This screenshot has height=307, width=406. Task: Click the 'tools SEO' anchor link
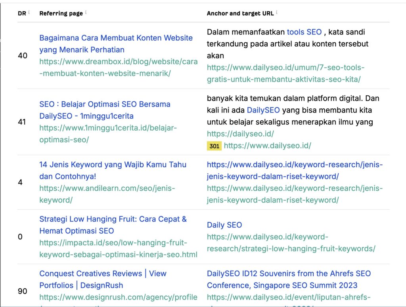(304, 32)
